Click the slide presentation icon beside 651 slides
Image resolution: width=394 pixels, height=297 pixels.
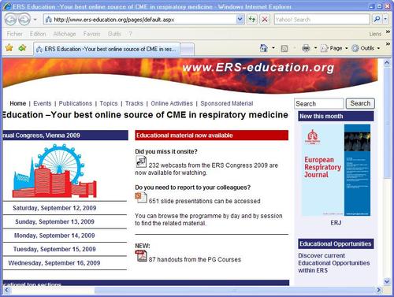[x=141, y=198]
